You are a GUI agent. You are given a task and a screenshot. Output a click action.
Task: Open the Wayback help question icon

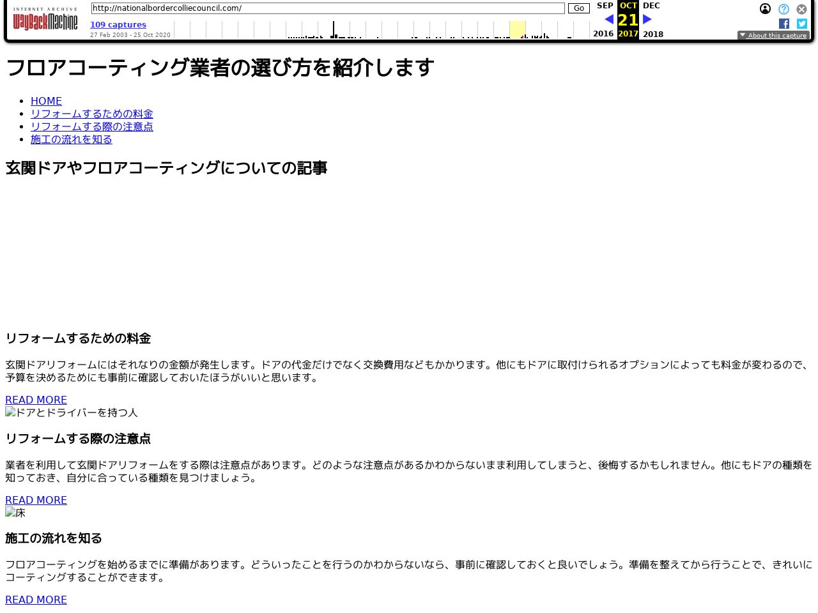pyautogui.click(x=783, y=9)
